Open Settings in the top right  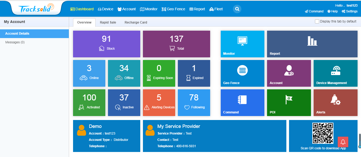tap(350, 11)
